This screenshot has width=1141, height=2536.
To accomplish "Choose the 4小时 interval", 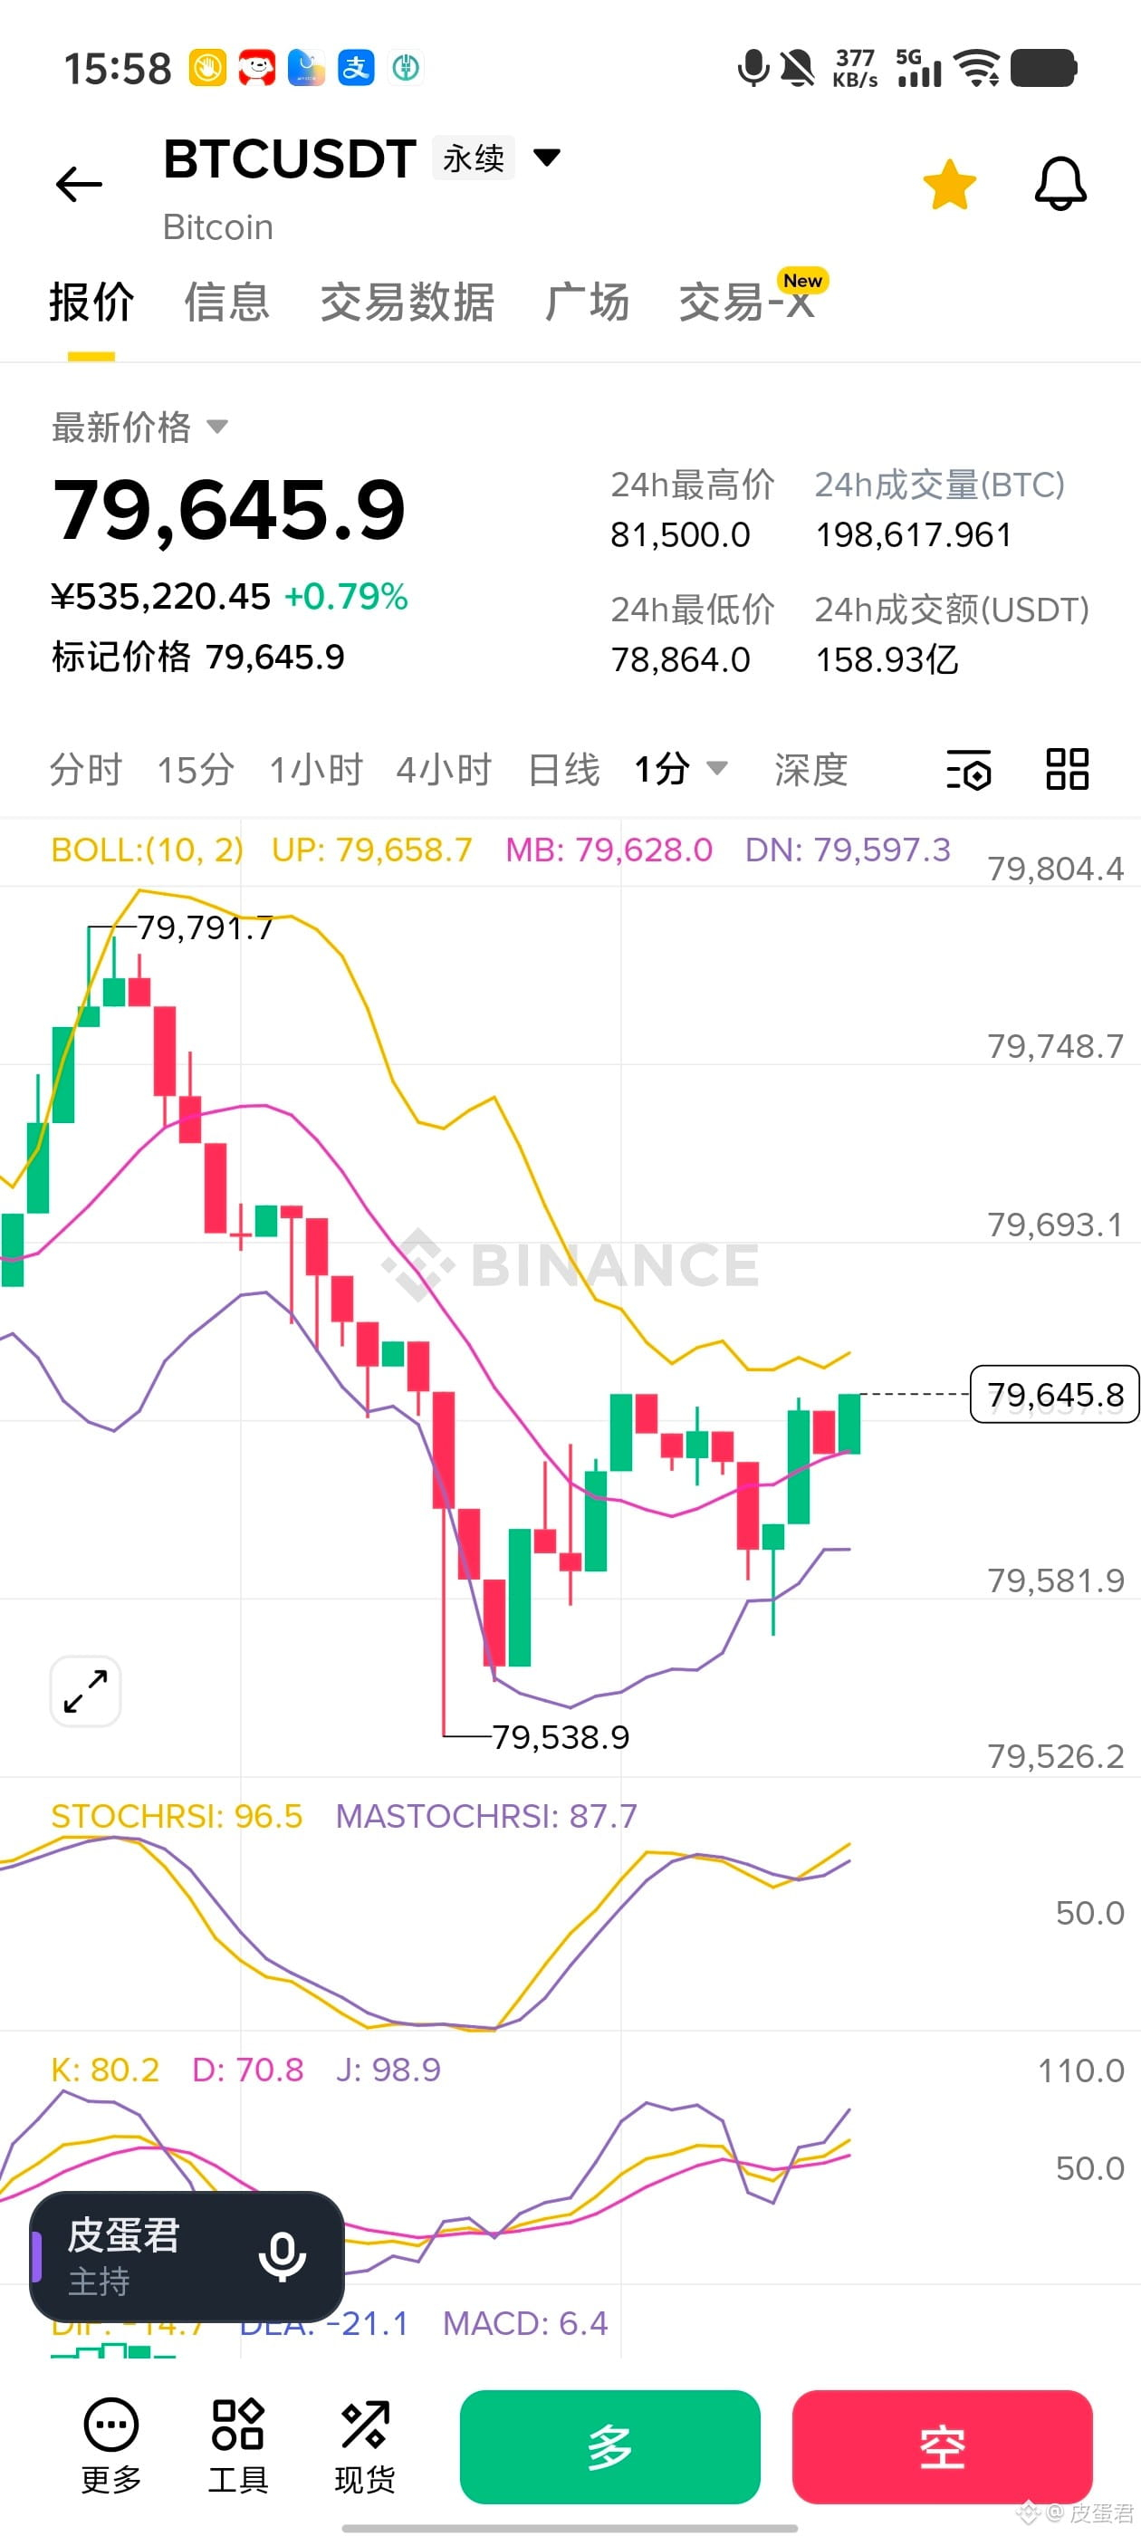I will pyautogui.click(x=444, y=770).
